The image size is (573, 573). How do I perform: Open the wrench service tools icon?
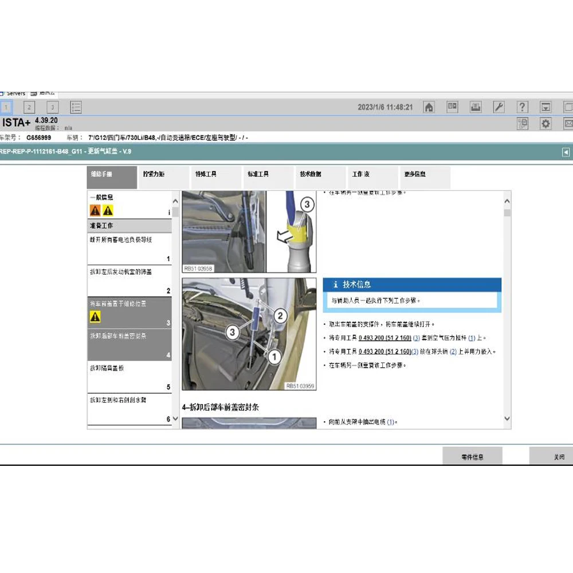[499, 107]
